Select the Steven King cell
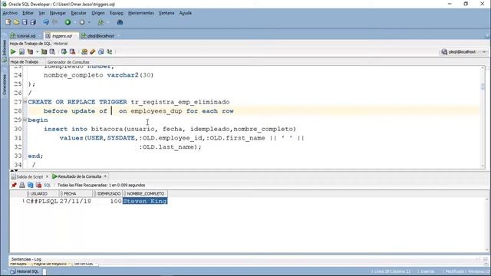 (x=145, y=201)
